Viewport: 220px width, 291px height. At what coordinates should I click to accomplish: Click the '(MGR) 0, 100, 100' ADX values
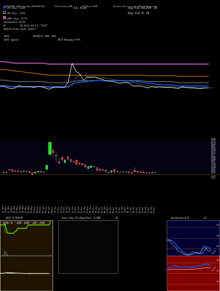click(x=44, y=36)
